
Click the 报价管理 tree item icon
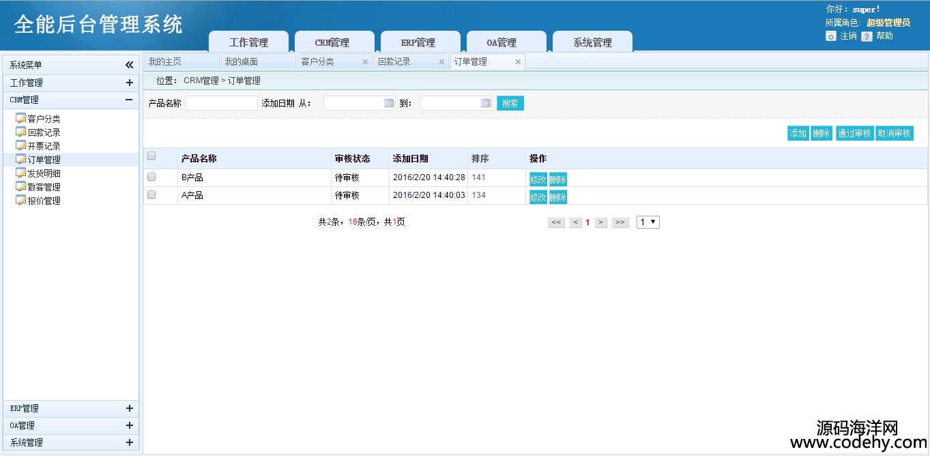pyautogui.click(x=20, y=201)
